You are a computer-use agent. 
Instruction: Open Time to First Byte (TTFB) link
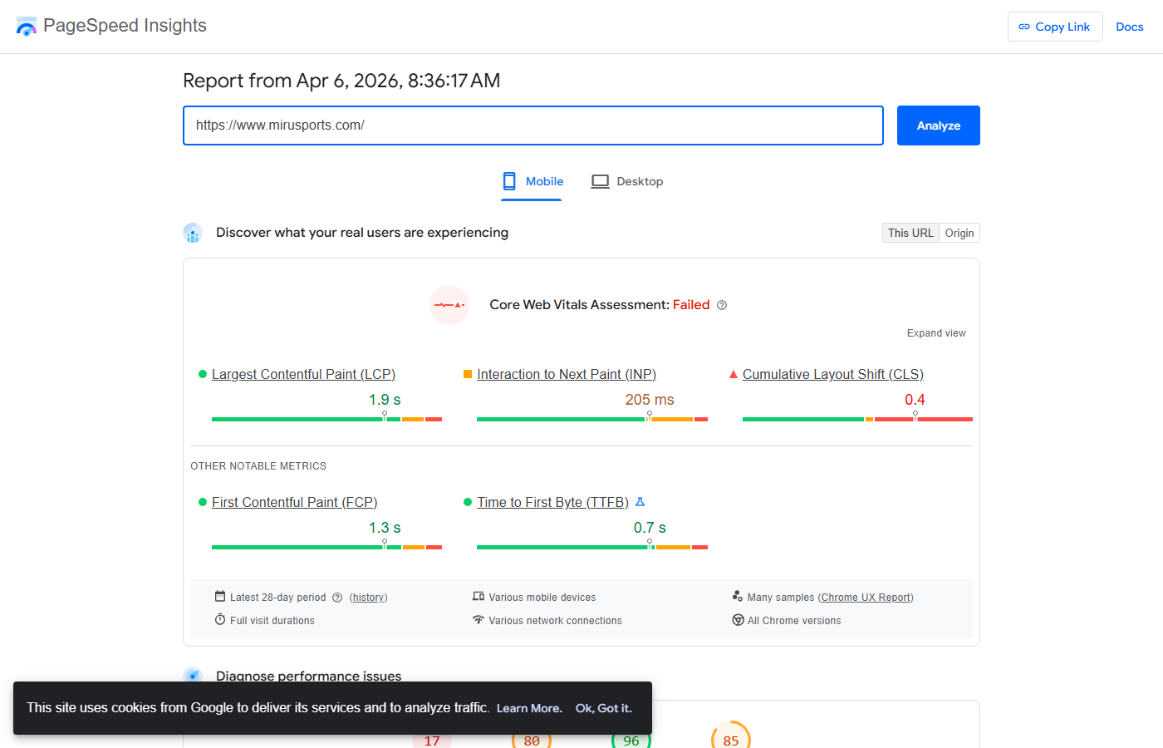(552, 502)
